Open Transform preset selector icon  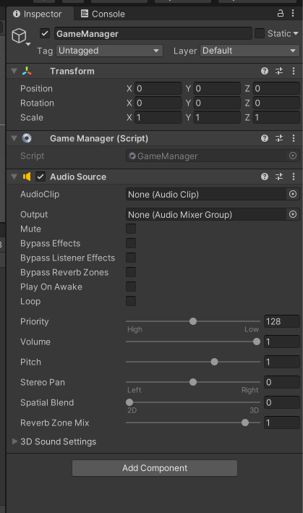tap(279, 71)
